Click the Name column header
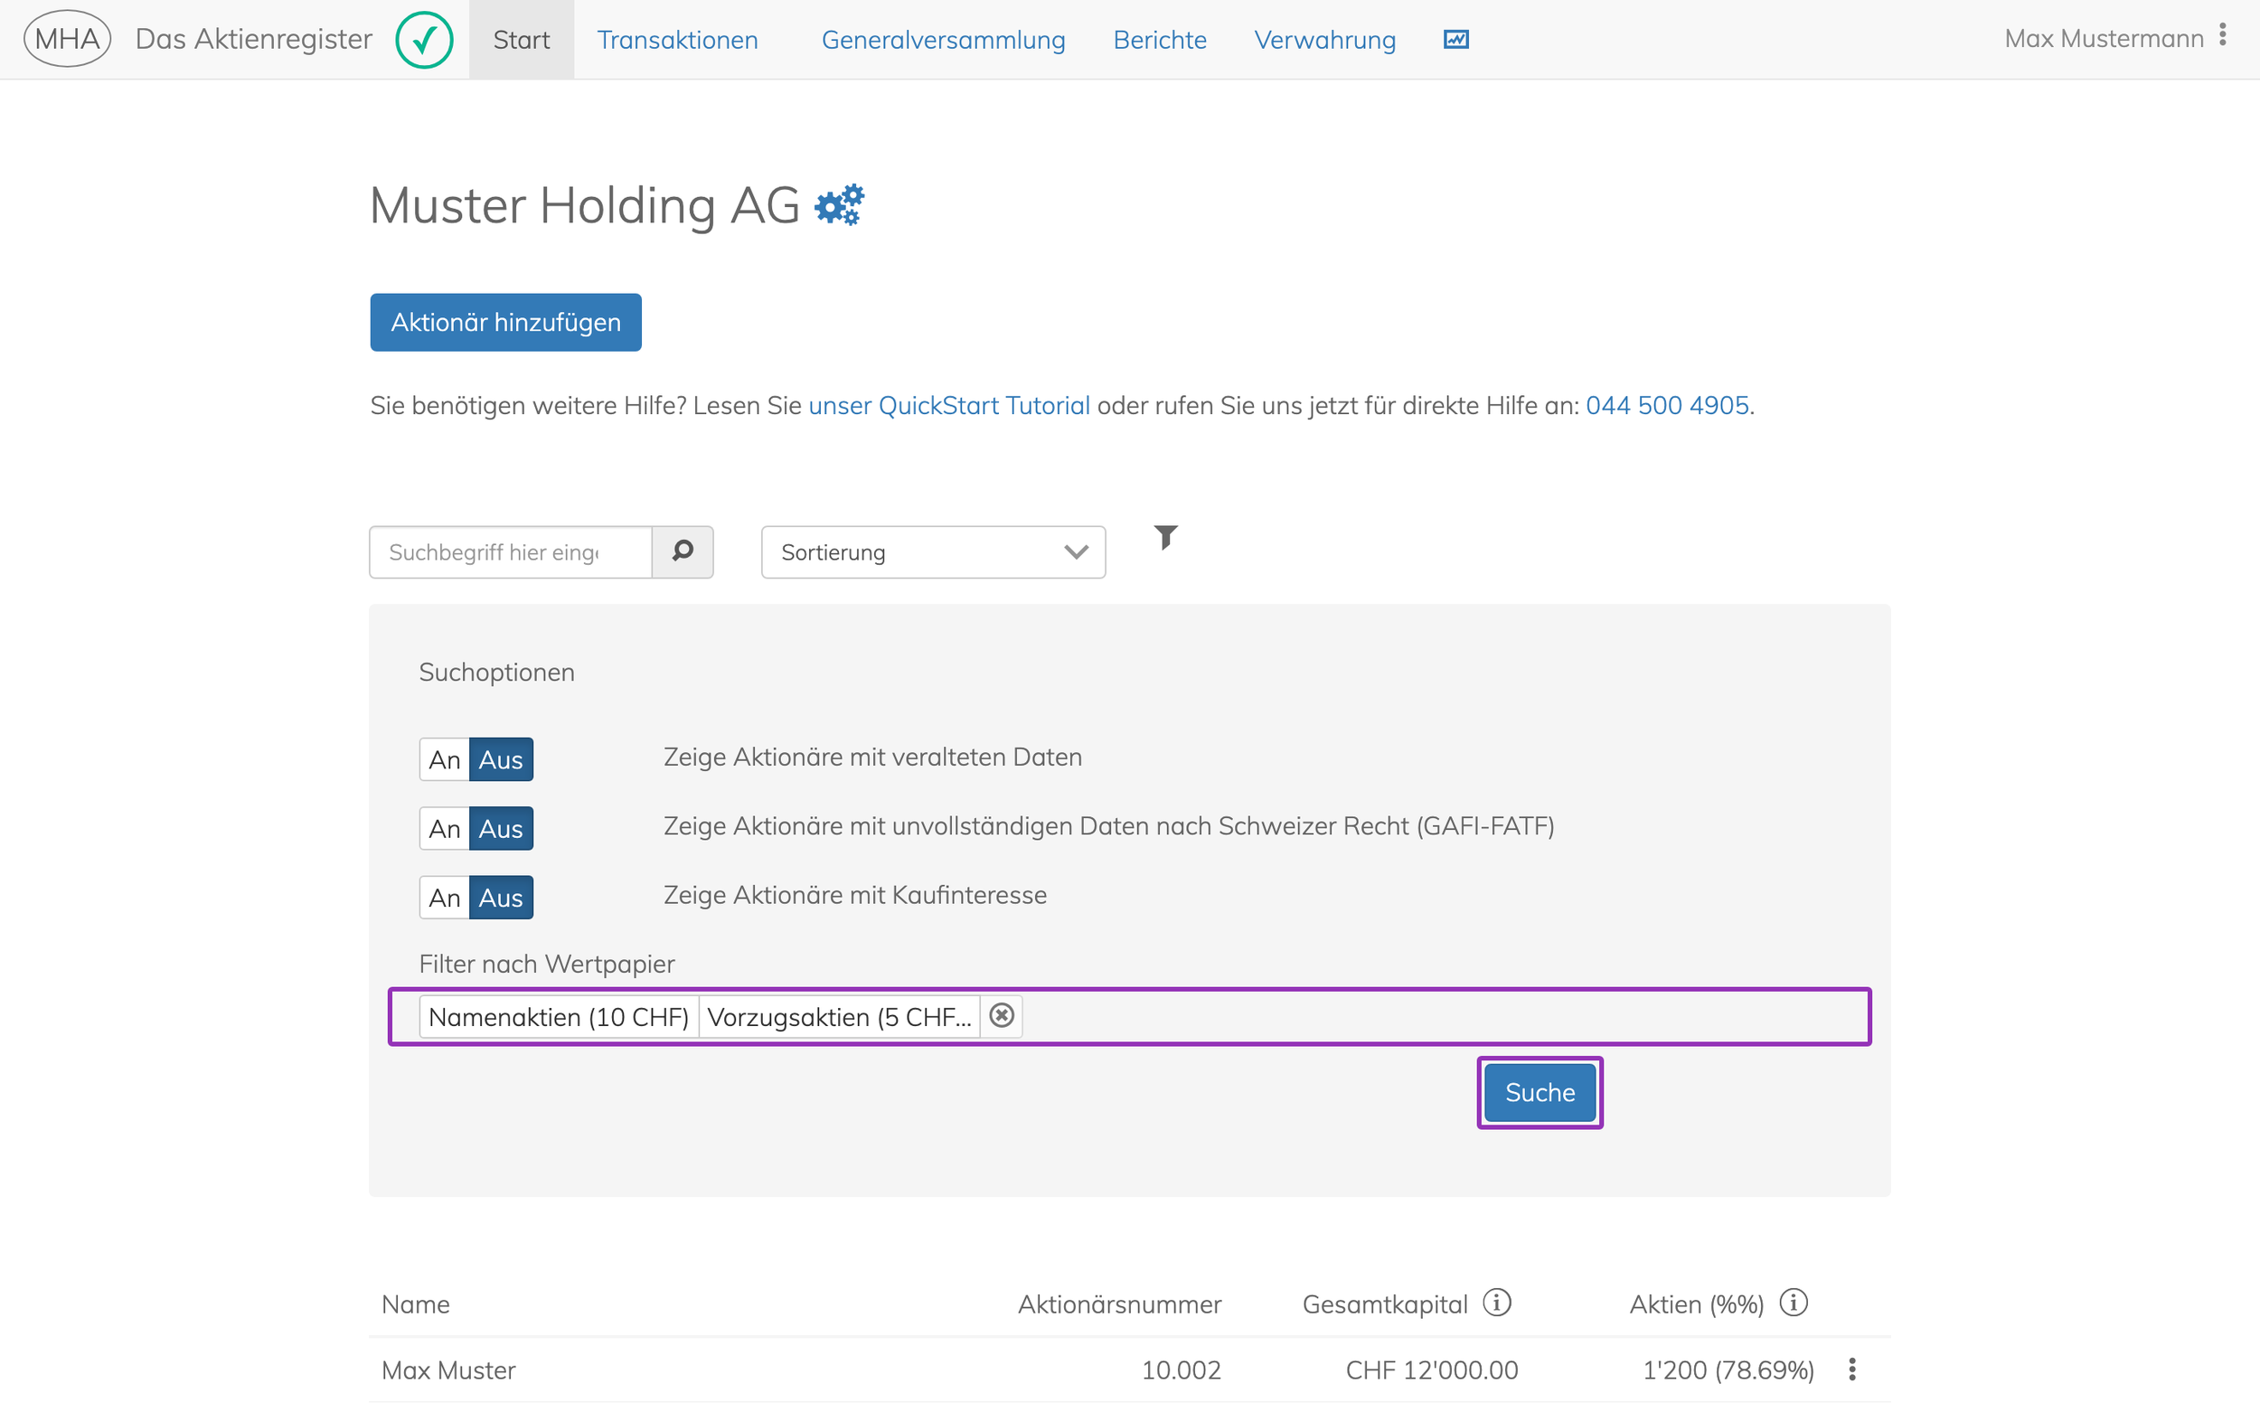This screenshot has width=2260, height=1412. (416, 1304)
